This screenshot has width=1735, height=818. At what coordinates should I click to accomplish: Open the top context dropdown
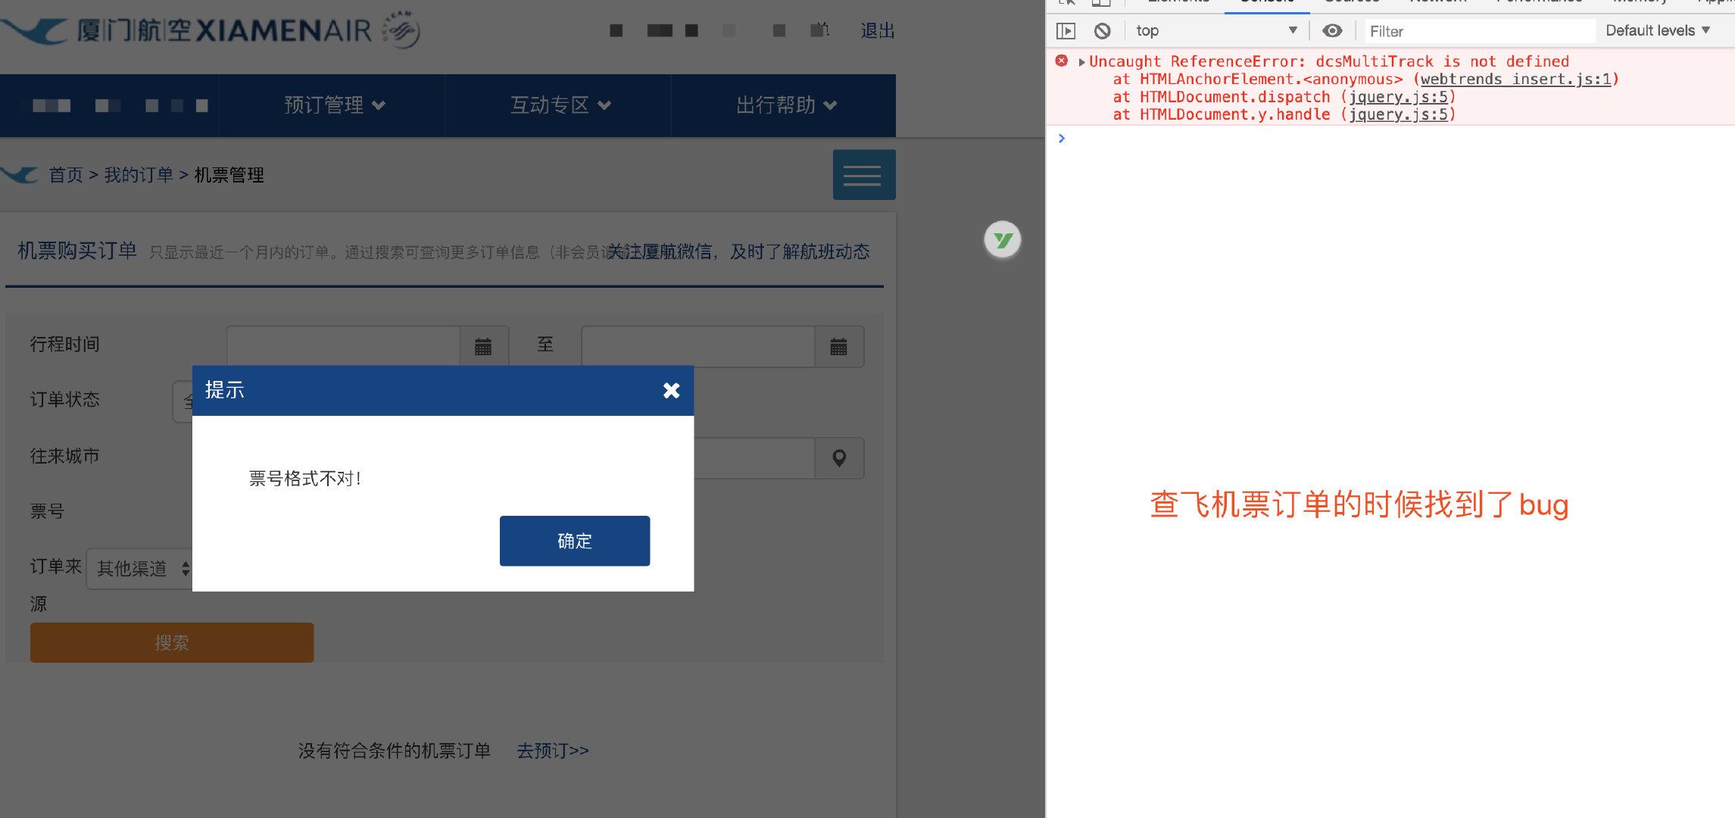pos(1216,31)
